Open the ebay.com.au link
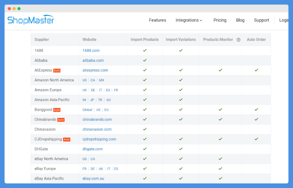293x188 pixels. point(93,178)
